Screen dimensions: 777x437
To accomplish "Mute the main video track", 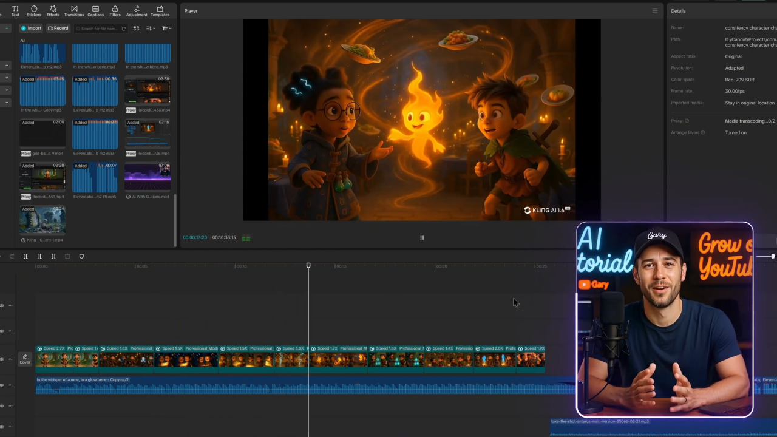I will pos(2,359).
